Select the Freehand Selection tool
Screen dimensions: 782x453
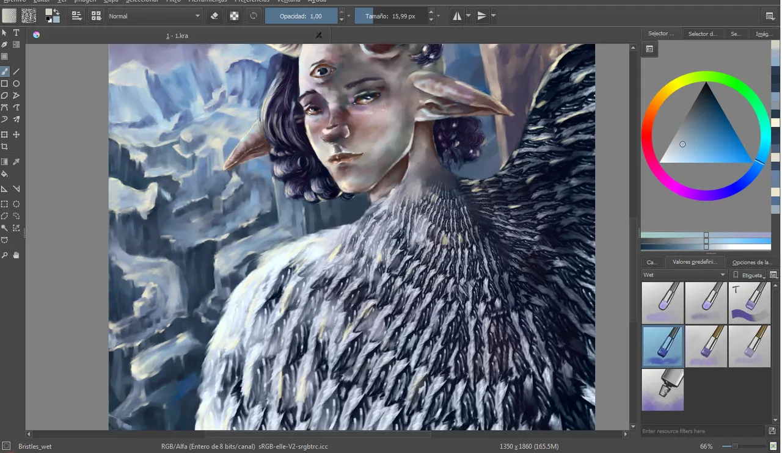[16, 216]
